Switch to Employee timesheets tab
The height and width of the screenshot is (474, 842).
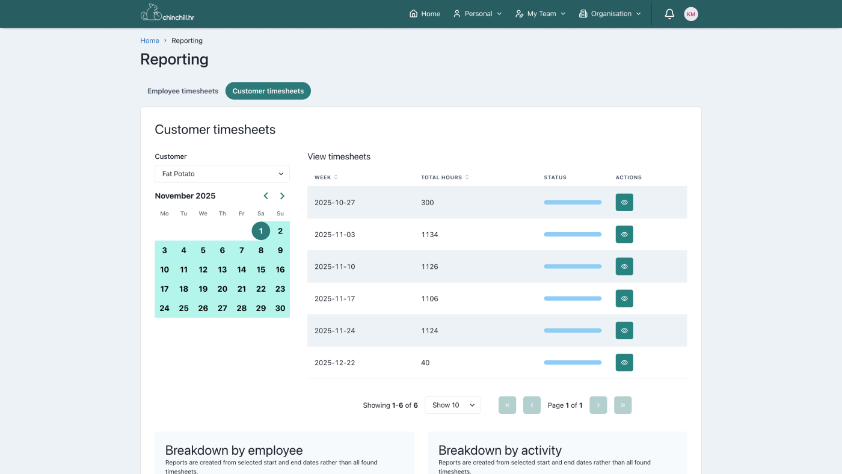click(183, 91)
